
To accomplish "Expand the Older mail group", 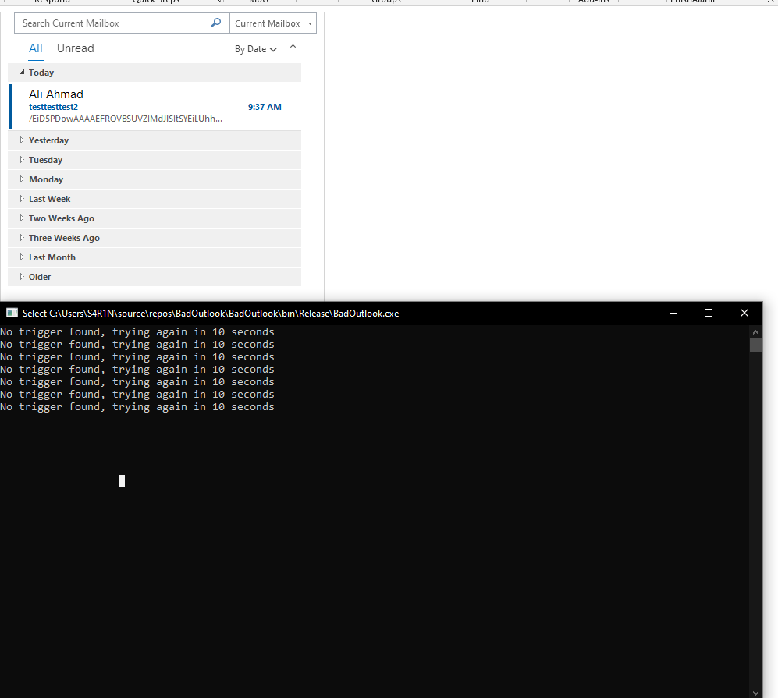I will pos(22,276).
